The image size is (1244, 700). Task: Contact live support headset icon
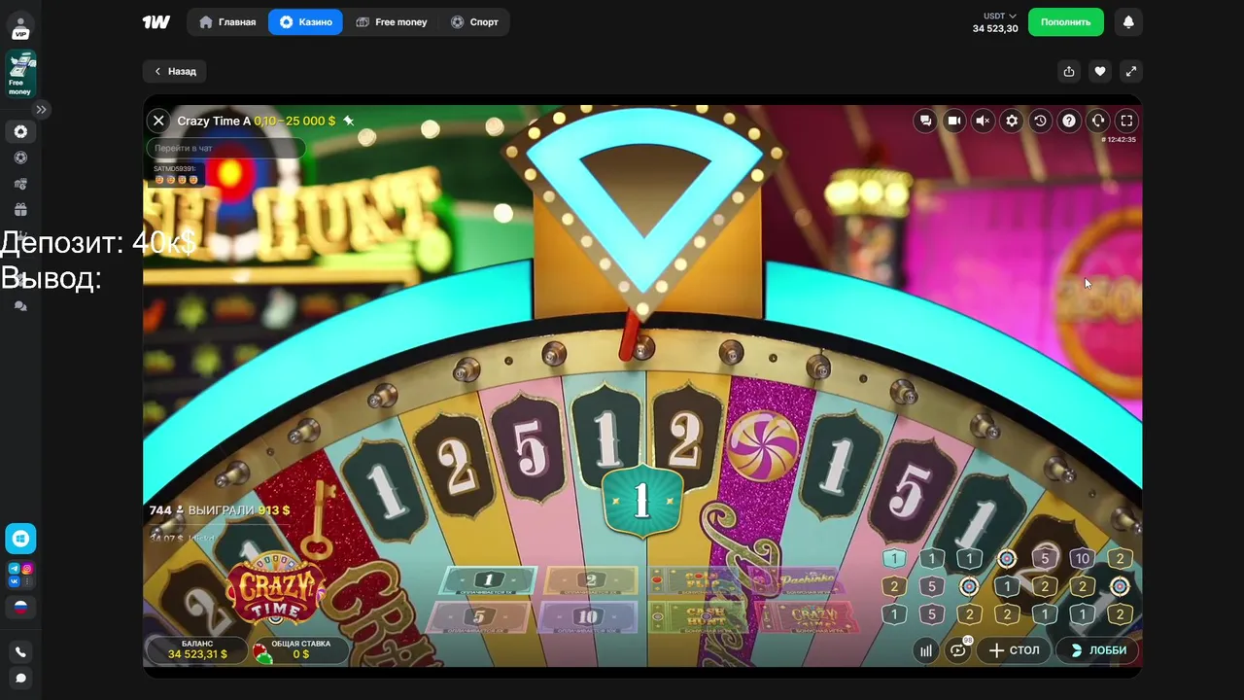point(1098,121)
